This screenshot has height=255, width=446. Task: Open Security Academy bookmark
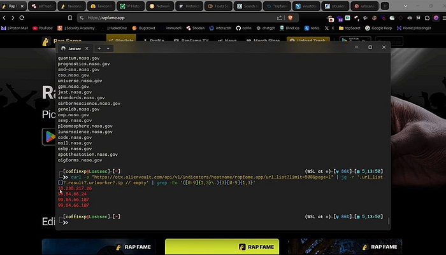(76, 28)
